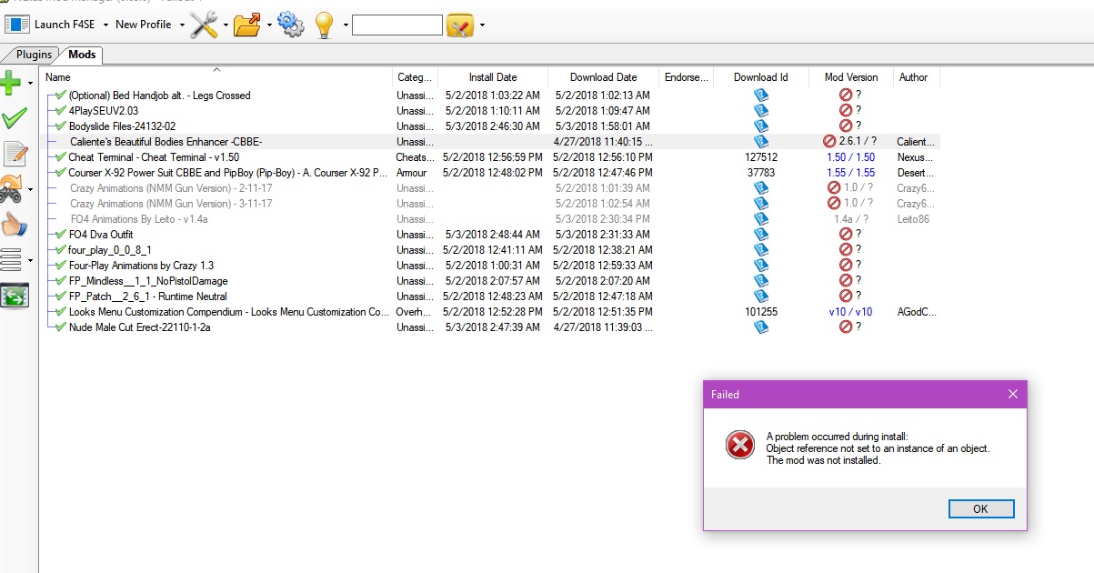Click the notepad with pencil sidebar icon

(x=15, y=153)
